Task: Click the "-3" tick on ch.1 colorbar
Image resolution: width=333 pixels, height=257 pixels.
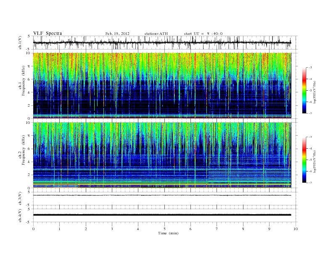Action: coord(310,68)
